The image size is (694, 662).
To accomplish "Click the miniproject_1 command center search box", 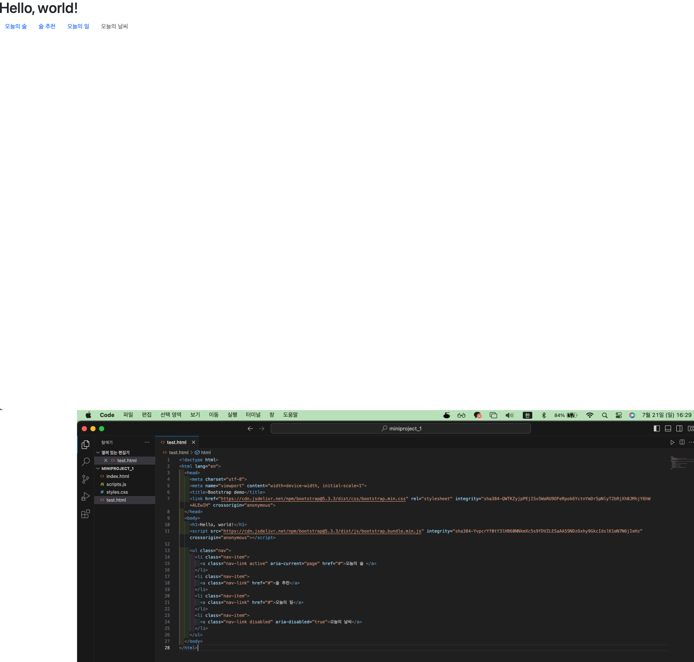I will point(401,428).
